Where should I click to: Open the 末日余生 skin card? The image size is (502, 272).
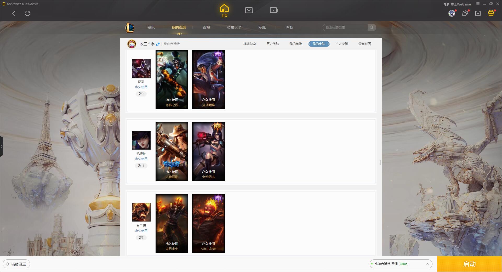(x=172, y=224)
